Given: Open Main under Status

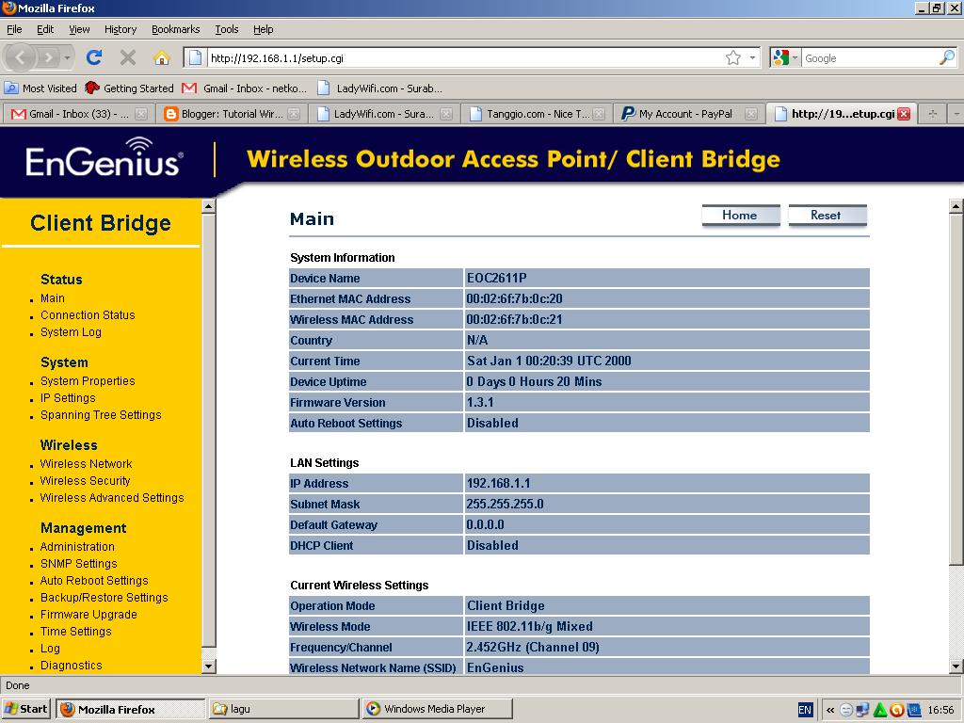Looking at the screenshot, I should [x=53, y=298].
